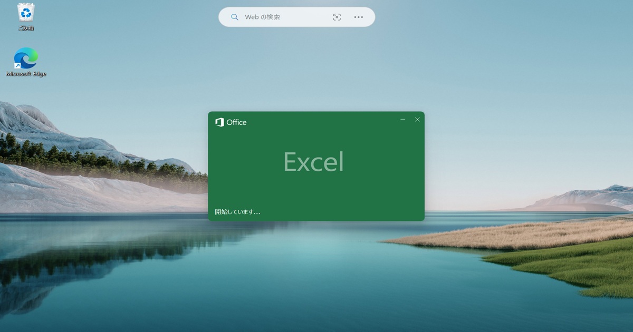This screenshot has width=633, height=332.
Task: Click the "Microsoft Edge" text label
Action: click(x=26, y=74)
